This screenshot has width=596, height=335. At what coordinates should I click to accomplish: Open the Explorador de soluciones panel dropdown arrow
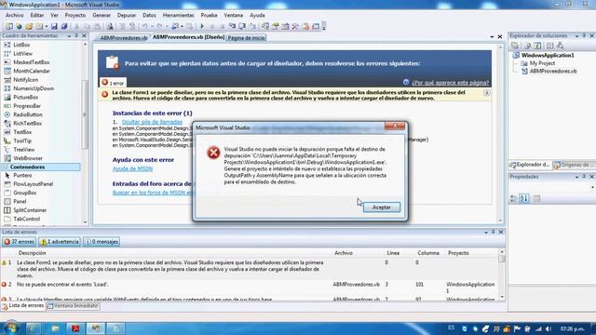(577, 36)
